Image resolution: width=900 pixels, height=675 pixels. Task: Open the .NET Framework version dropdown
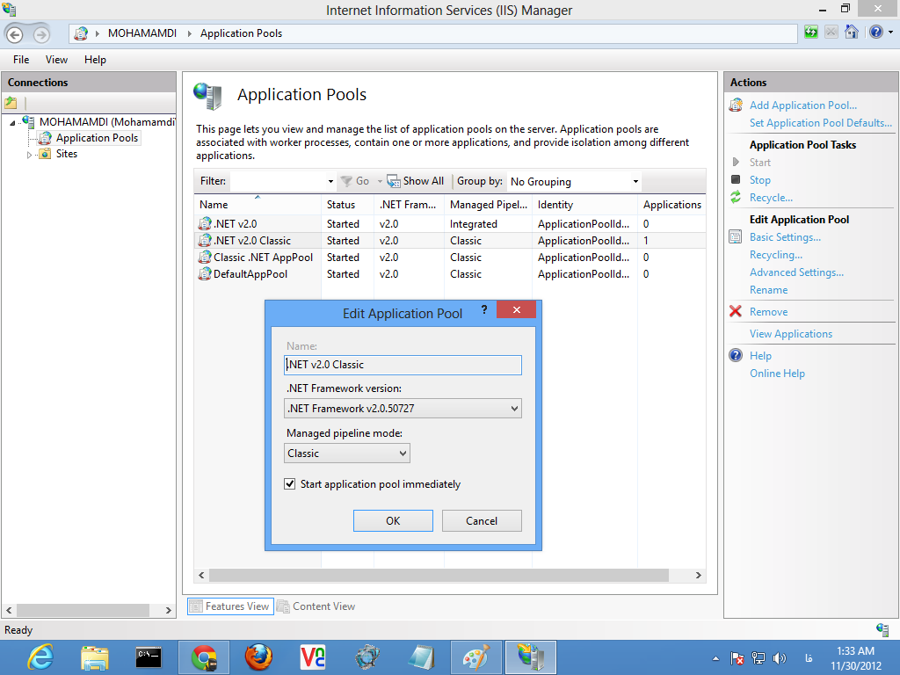(x=403, y=409)
